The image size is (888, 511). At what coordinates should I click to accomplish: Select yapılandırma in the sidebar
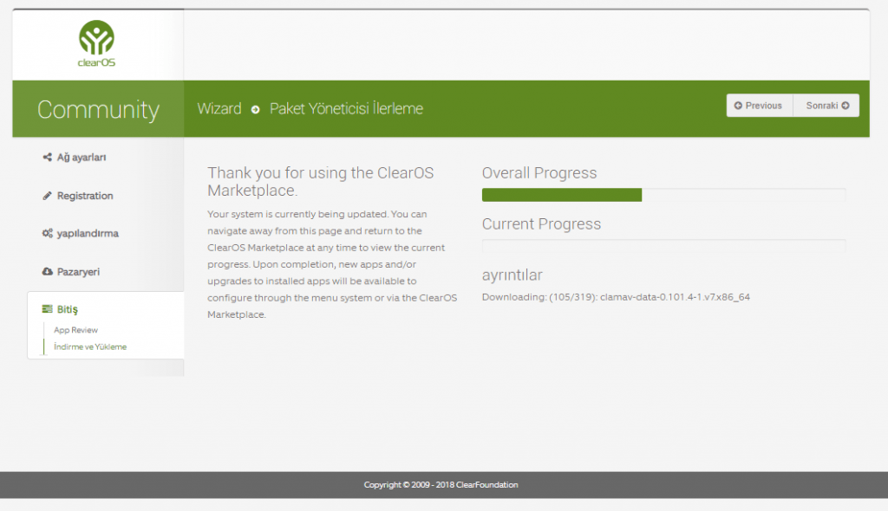point(88,234)
